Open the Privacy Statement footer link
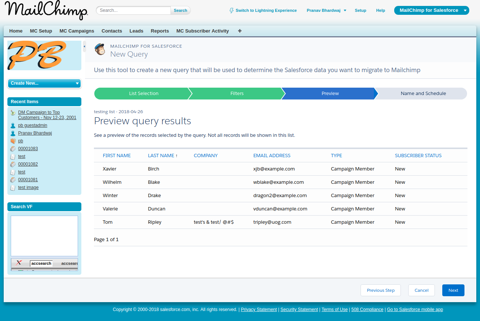Screen dimensions: 480x321 258,310
